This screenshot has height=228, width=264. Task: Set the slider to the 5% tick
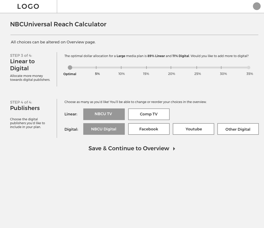pos(96,67)
